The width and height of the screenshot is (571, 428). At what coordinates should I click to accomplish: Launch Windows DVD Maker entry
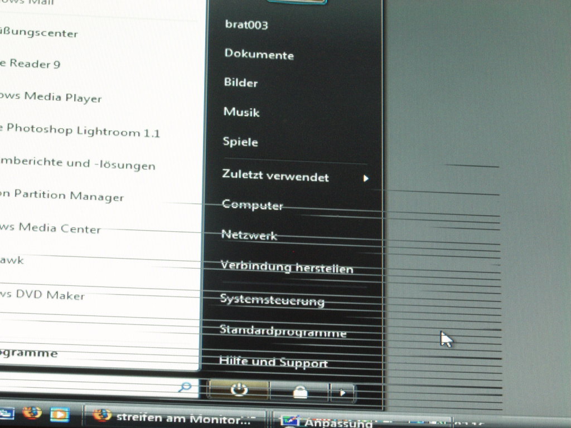pos(42,294)
